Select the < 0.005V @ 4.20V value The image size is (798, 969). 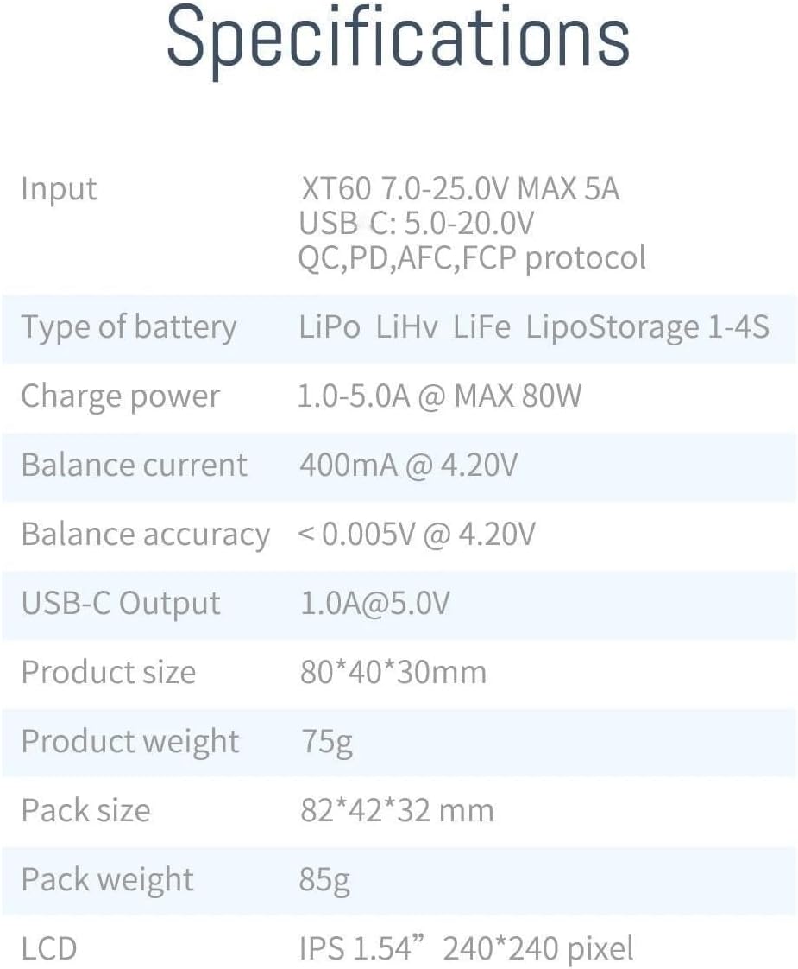click(417, 535)
